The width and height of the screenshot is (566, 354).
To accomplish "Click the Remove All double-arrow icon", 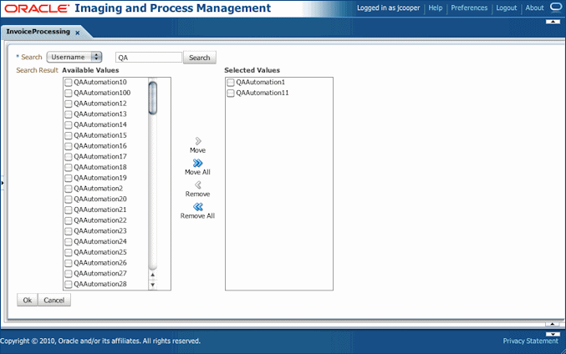I will [198, 206].
